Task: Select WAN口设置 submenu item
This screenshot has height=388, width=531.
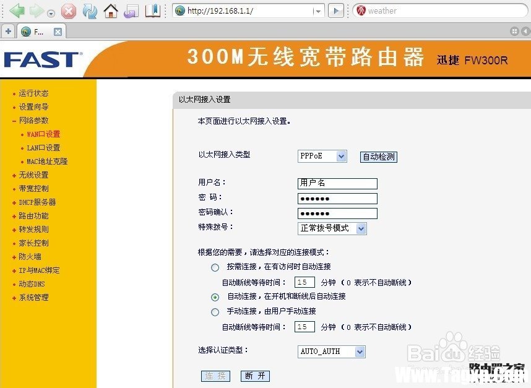Action: point(43,134)
